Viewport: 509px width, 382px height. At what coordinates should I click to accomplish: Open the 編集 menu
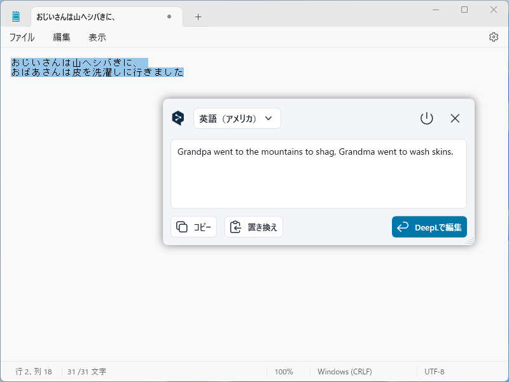coord(60,38)
